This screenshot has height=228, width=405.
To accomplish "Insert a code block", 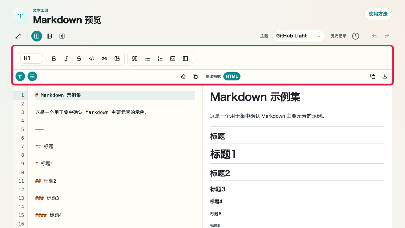I will (x=173, y=59).
